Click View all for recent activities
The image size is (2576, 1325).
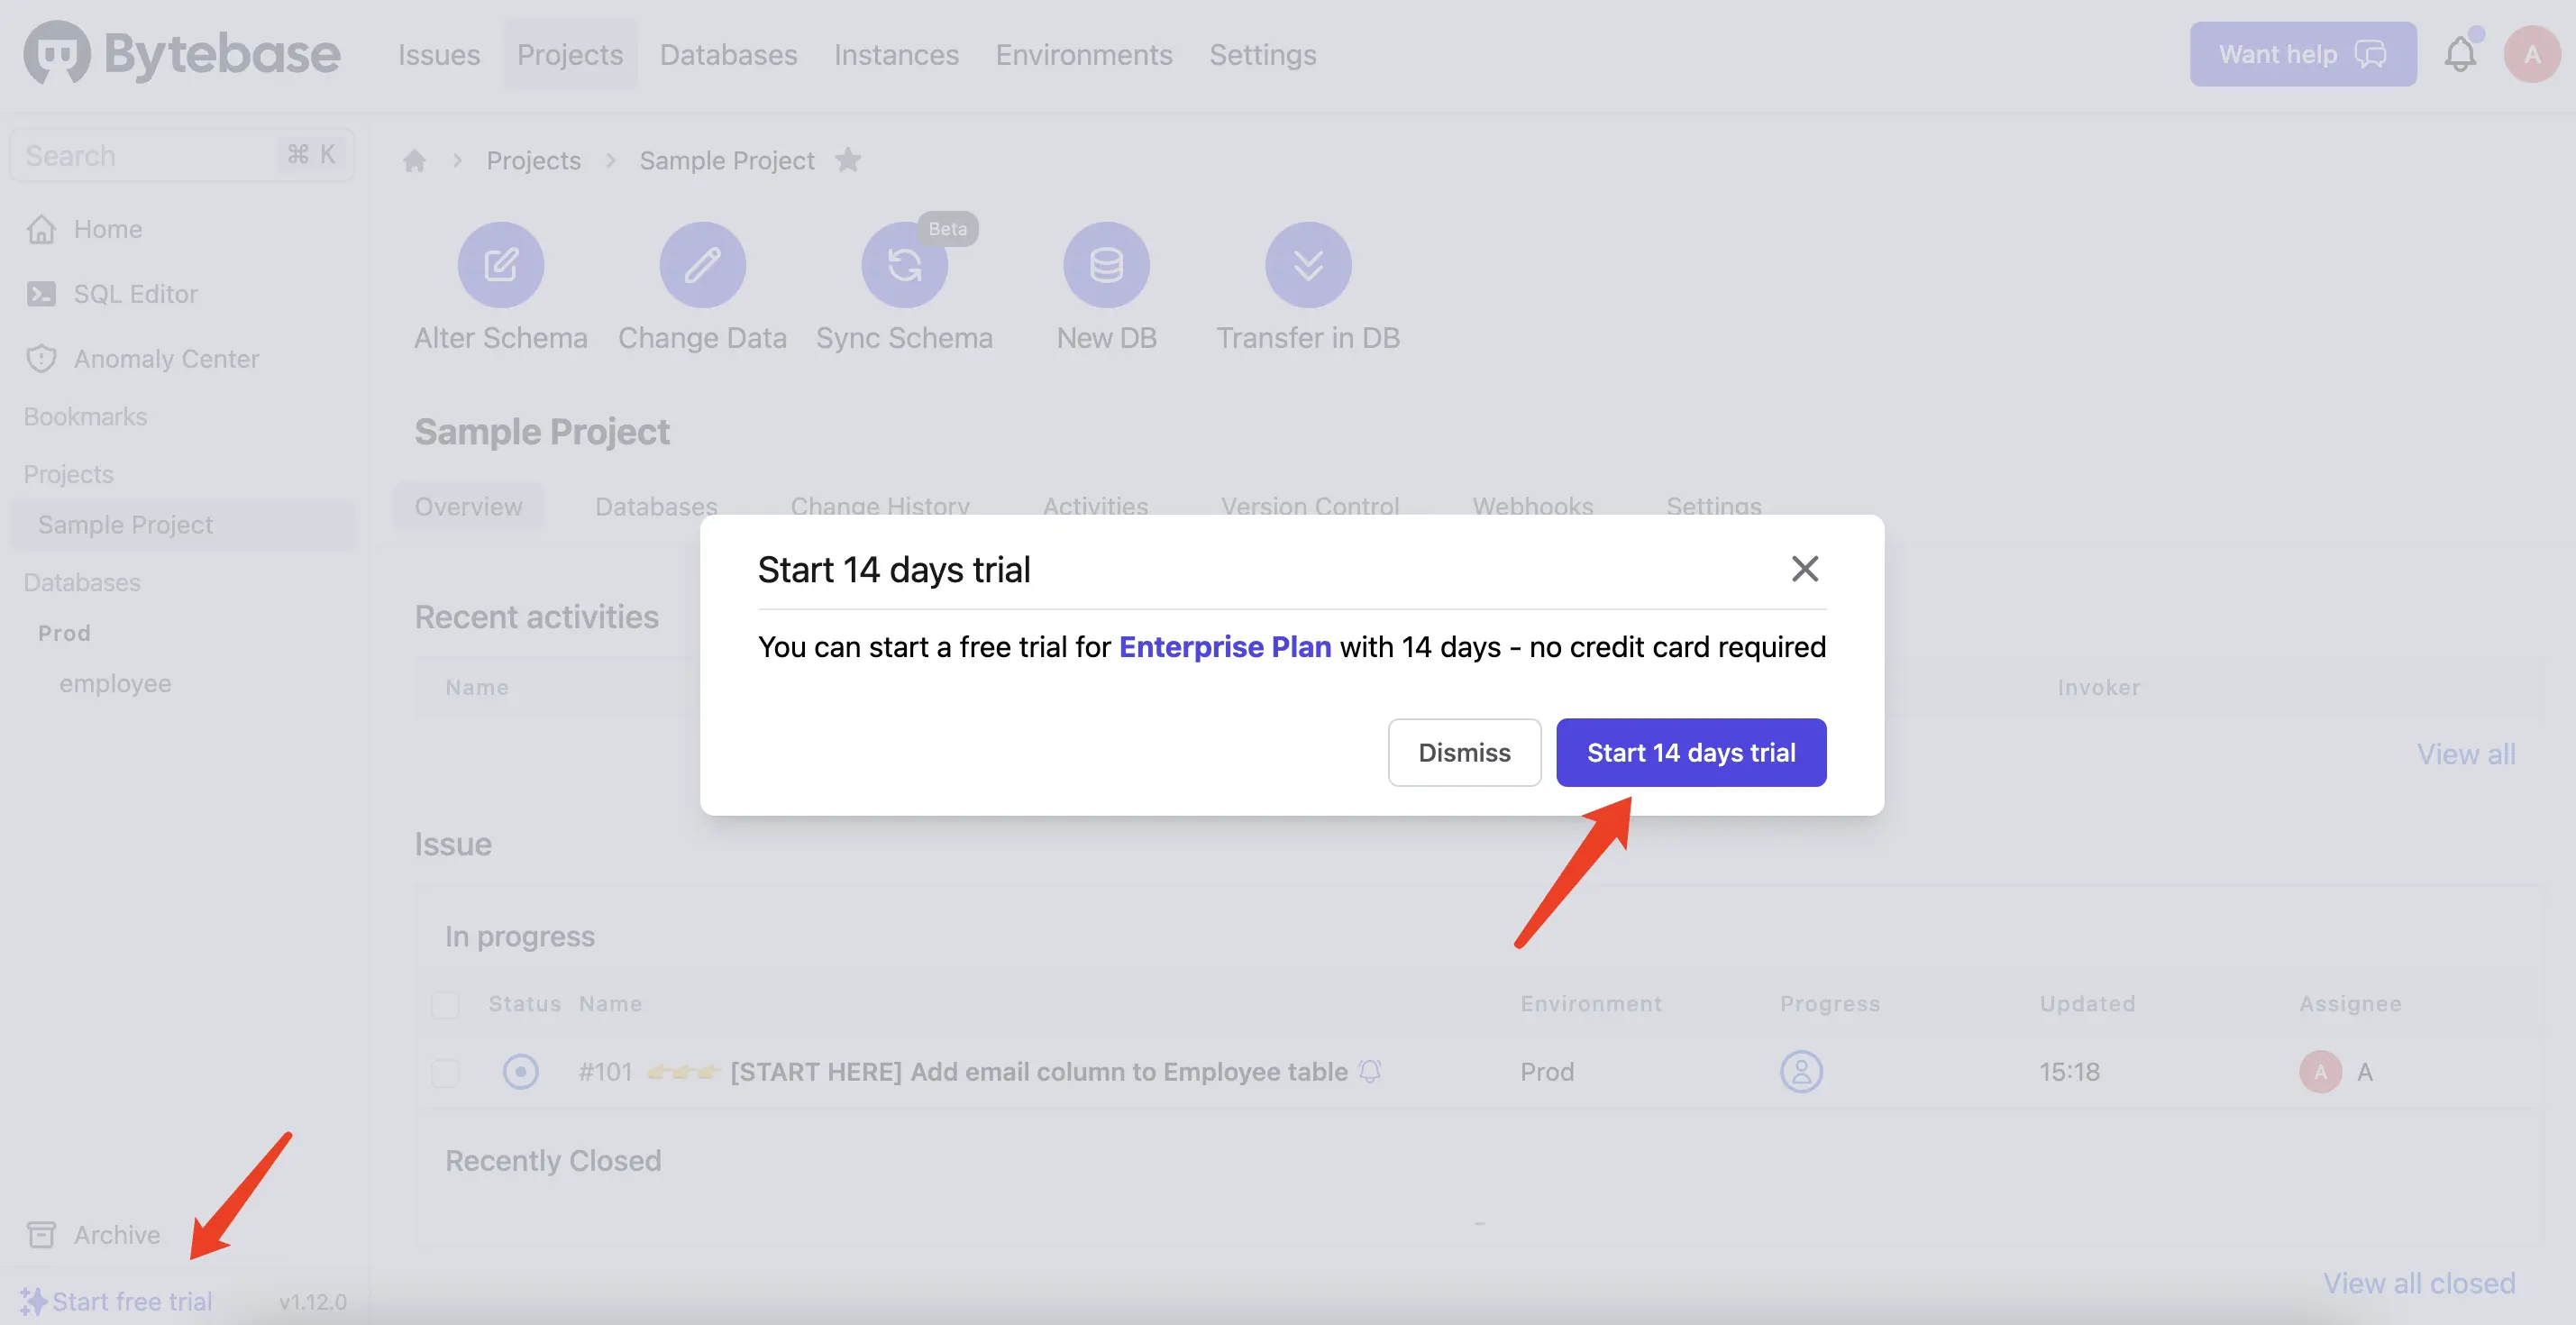pos(2466,754)
